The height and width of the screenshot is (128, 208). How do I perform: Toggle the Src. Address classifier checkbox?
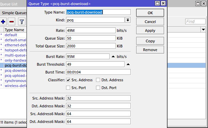pyautogui.click(x=68, y=80)
